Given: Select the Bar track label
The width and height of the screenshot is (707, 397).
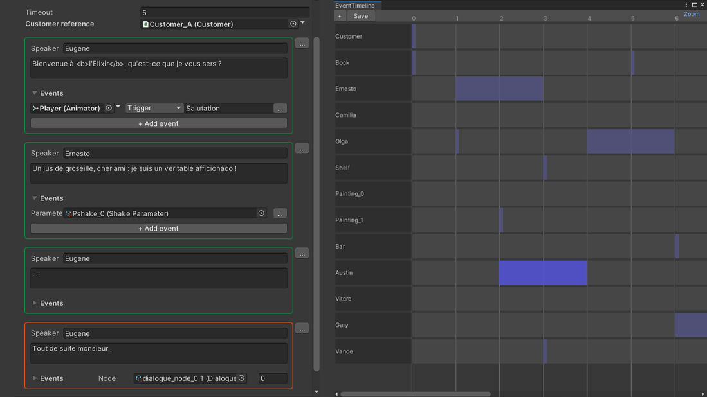Looking at the screenshot, I should point(340,246).
